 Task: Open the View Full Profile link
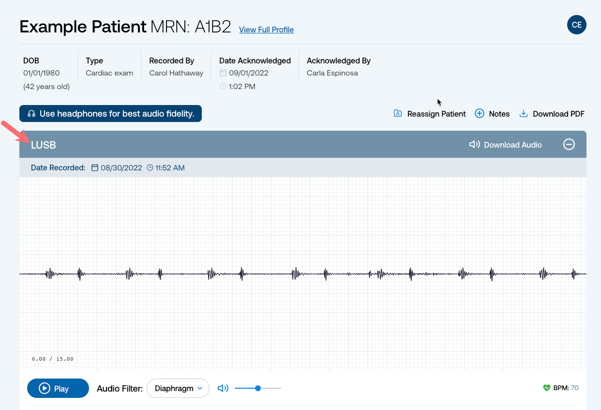point(266,30)
